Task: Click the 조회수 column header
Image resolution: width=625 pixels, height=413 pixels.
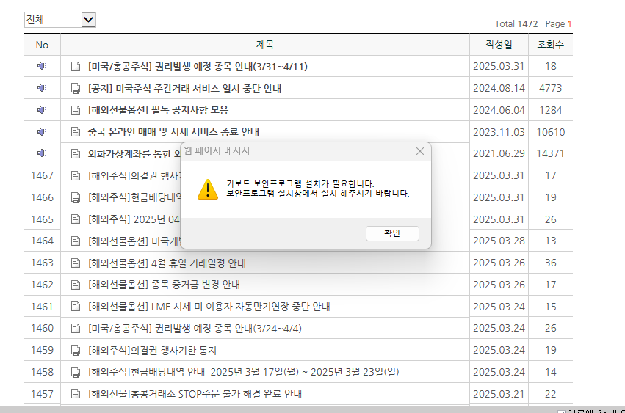Action: (550, 45)
